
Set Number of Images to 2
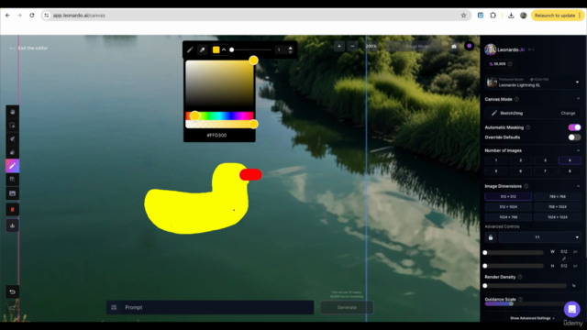click(x=520, y=160)
